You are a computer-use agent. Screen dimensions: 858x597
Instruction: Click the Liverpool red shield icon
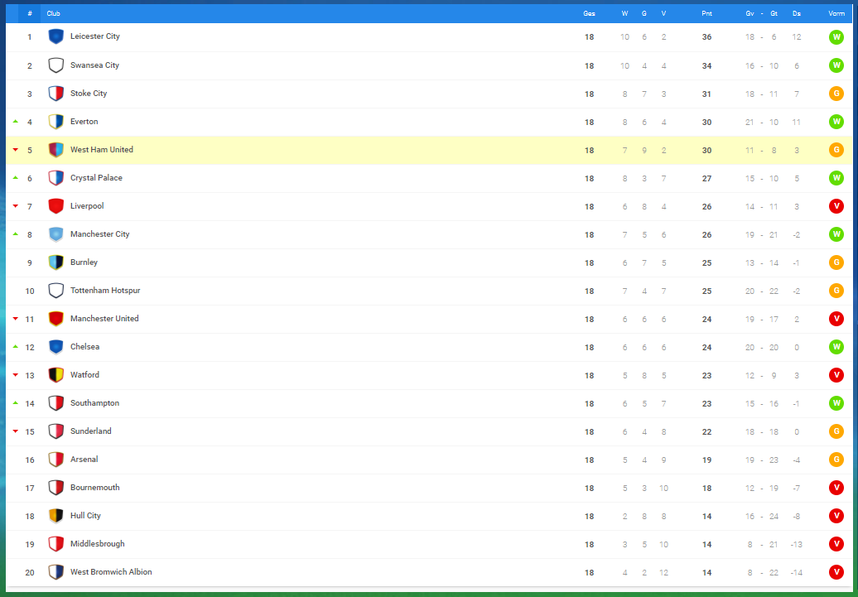(55, 206)
